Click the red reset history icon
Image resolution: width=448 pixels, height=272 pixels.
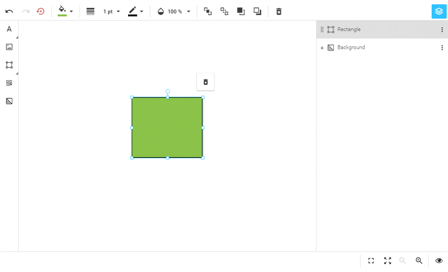(x=41, y=12)
